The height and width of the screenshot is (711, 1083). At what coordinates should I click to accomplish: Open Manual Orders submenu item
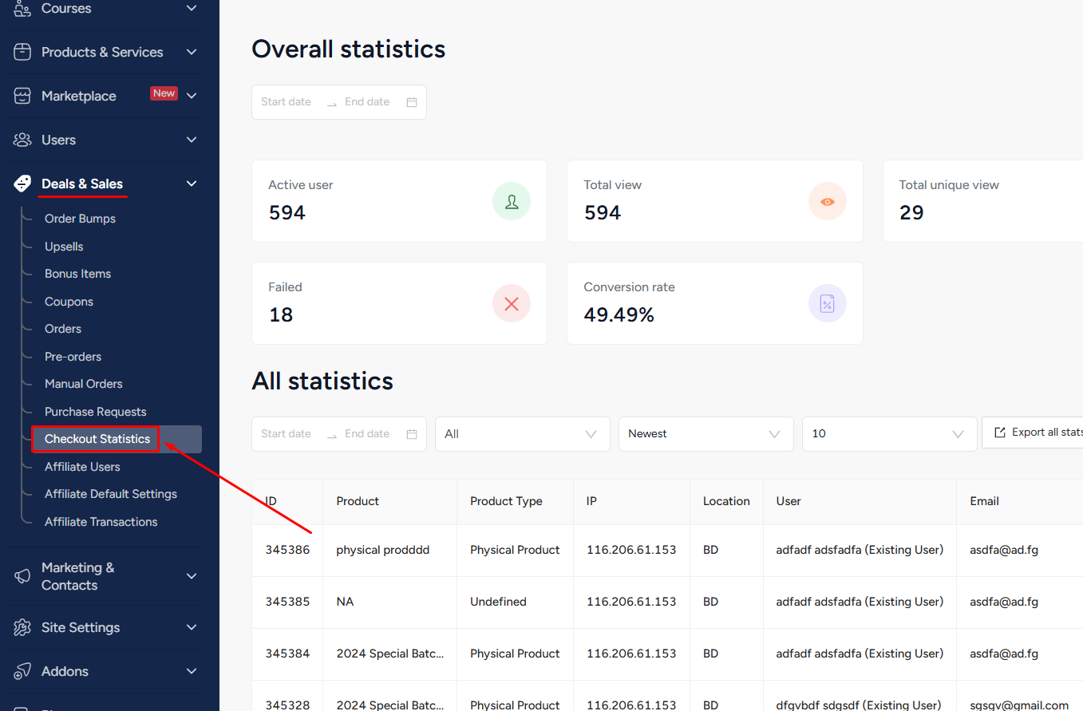coord(84,384)
